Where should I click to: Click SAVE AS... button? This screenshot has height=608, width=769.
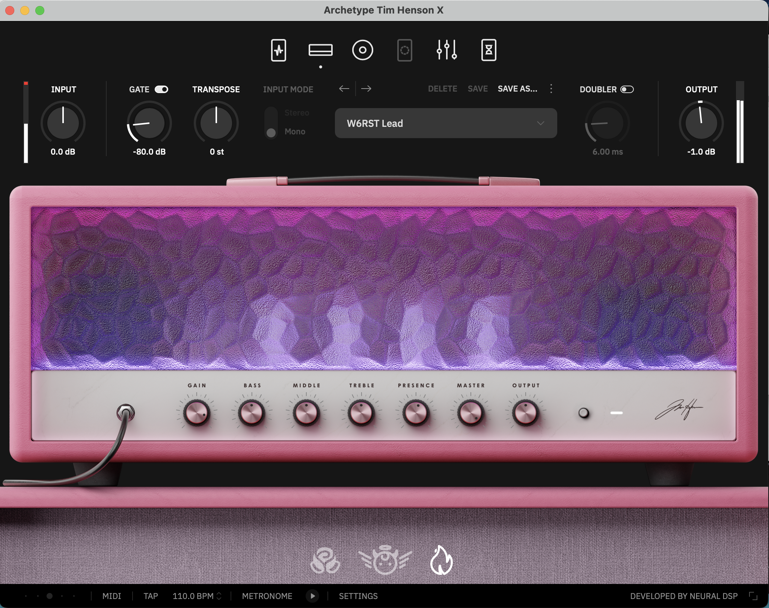[x=517, y=89]
